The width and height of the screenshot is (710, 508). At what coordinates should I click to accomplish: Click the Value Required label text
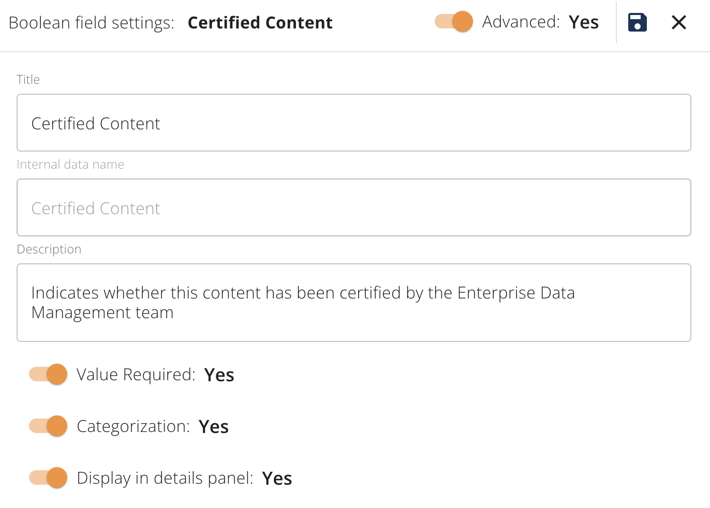click(x=136, y=375)
